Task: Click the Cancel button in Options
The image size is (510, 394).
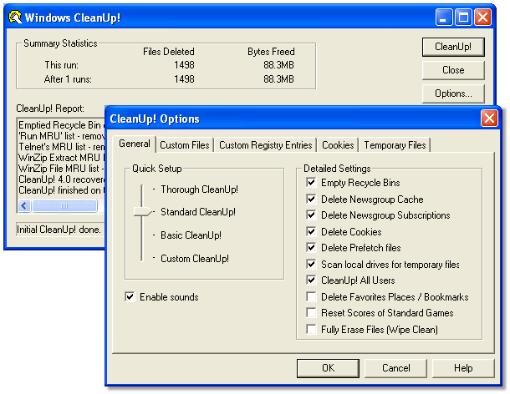Action: (x=396, y=368)
